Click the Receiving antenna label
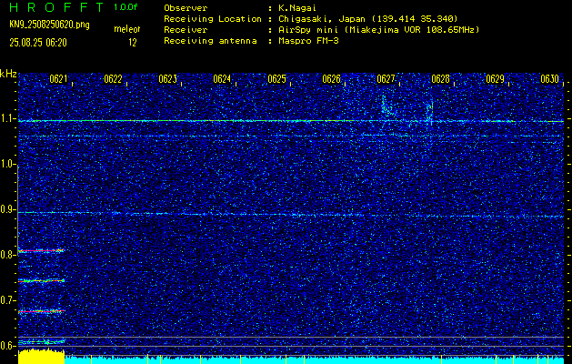Viewport: 572px width, 364px height. pos(210,41)
